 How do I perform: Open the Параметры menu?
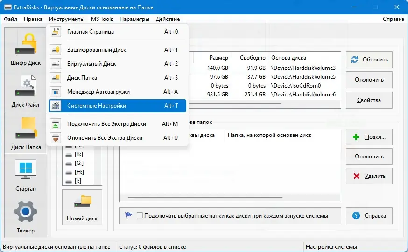click(x=134, y=19)
